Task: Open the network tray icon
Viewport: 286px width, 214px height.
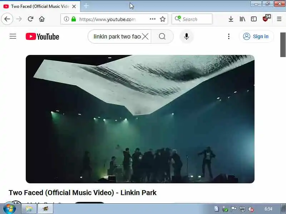Action: click(x=242, y=209)
